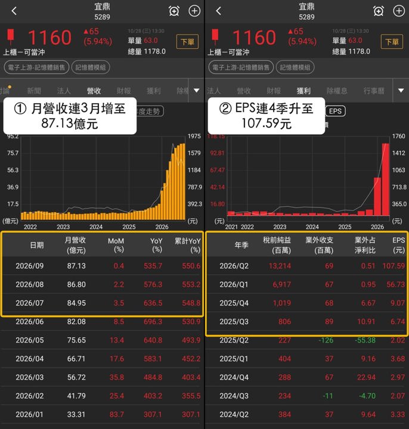Add stock to watchlist with left panel plus icon
Viewport: 409px width, 429px height.
click(x=194, y=11)
